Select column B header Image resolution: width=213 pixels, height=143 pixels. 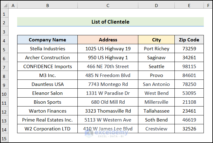pos(47,6)
